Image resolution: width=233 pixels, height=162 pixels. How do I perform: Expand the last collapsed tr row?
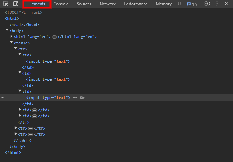pos(16,134)
